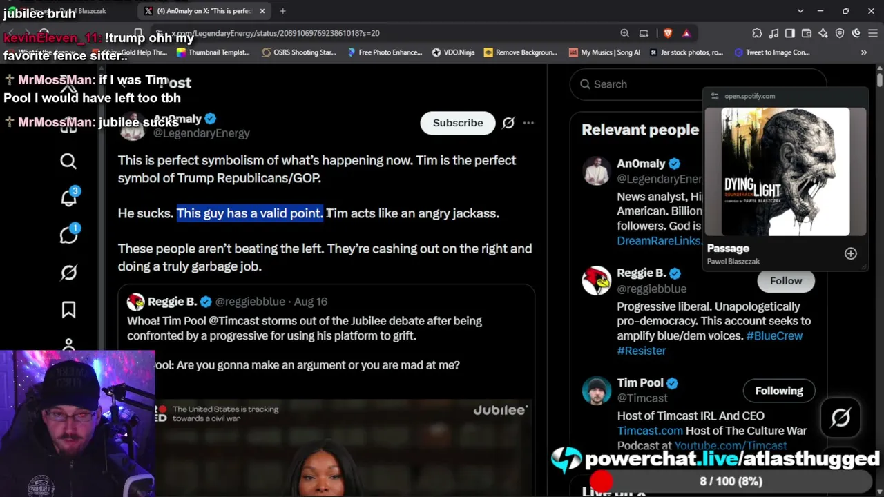Screen dimensions: 884x497
Task: Open the browser Extensions puzzle icon
Action: (x=757, y=33)
